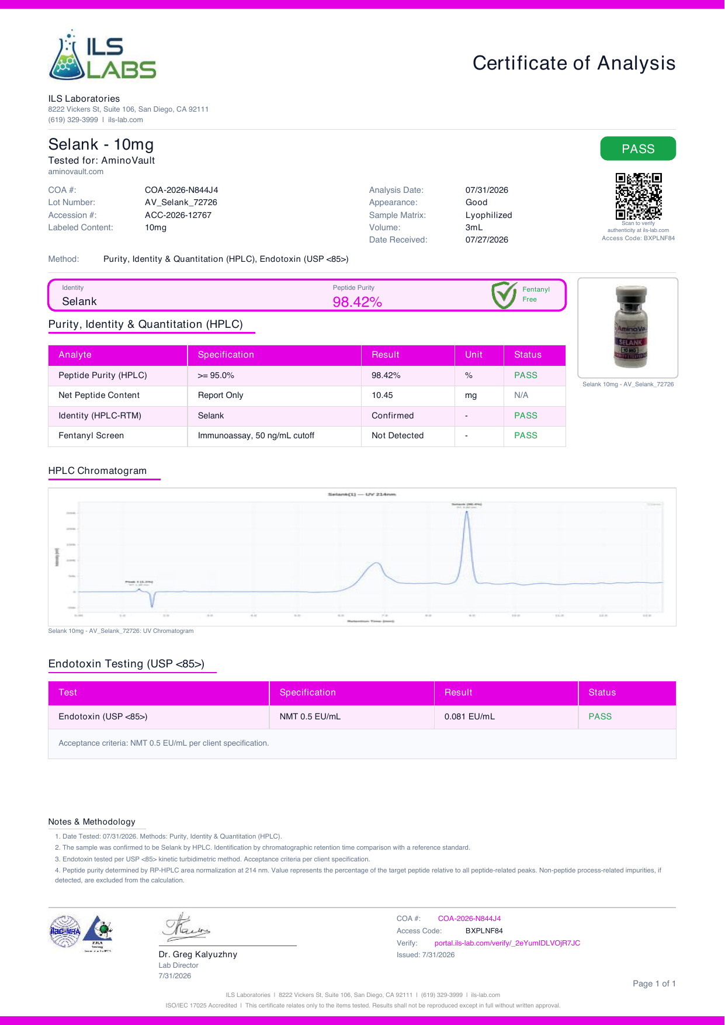The height and width of the screenshot is (1025, 725).
Task: Click the Fentanyl Free shield checkmark icon
Action: point(504,295)
